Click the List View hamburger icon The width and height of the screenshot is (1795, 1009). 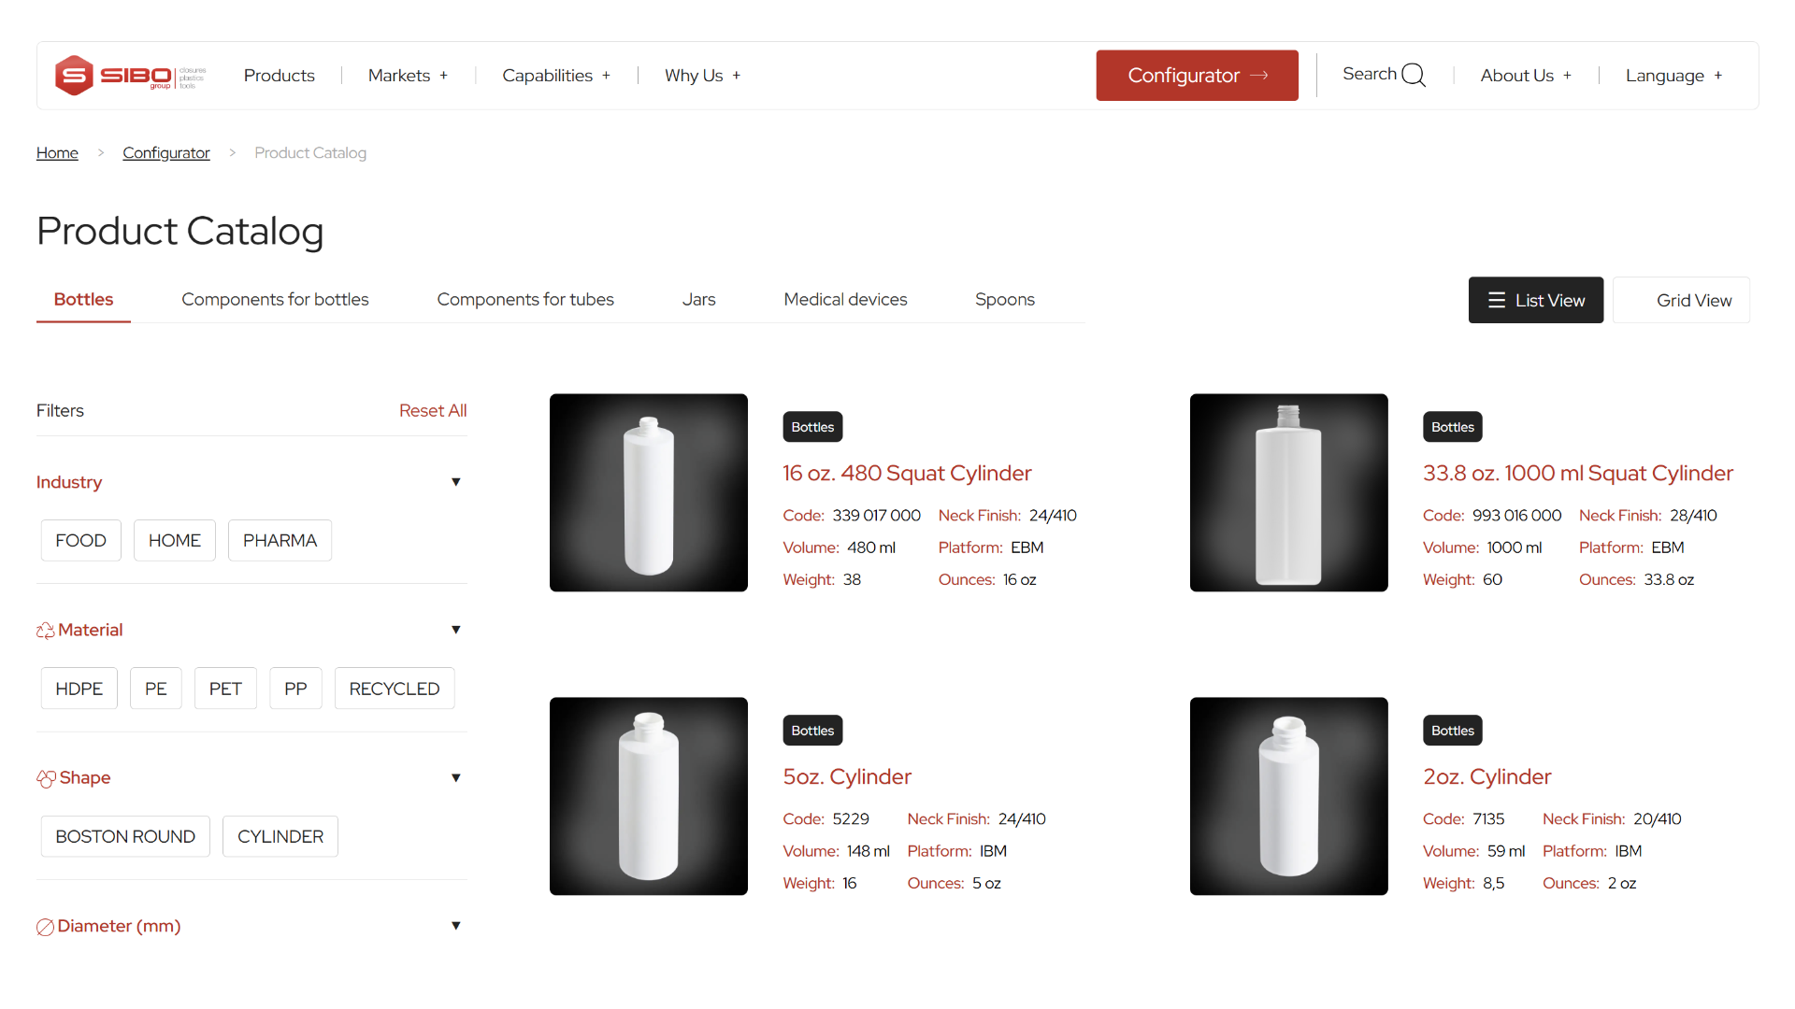[1496, 300]
